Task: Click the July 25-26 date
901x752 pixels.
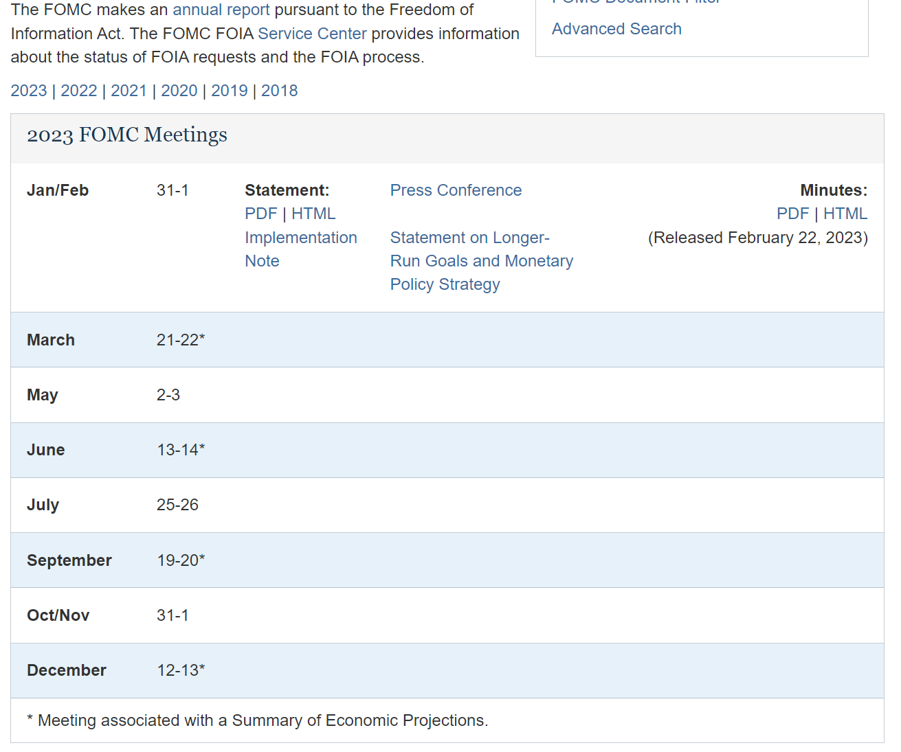Action: [x=177, y=505]
